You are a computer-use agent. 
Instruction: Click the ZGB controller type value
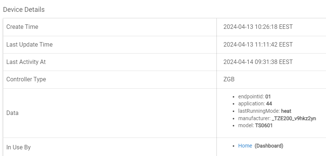(229, 79)
